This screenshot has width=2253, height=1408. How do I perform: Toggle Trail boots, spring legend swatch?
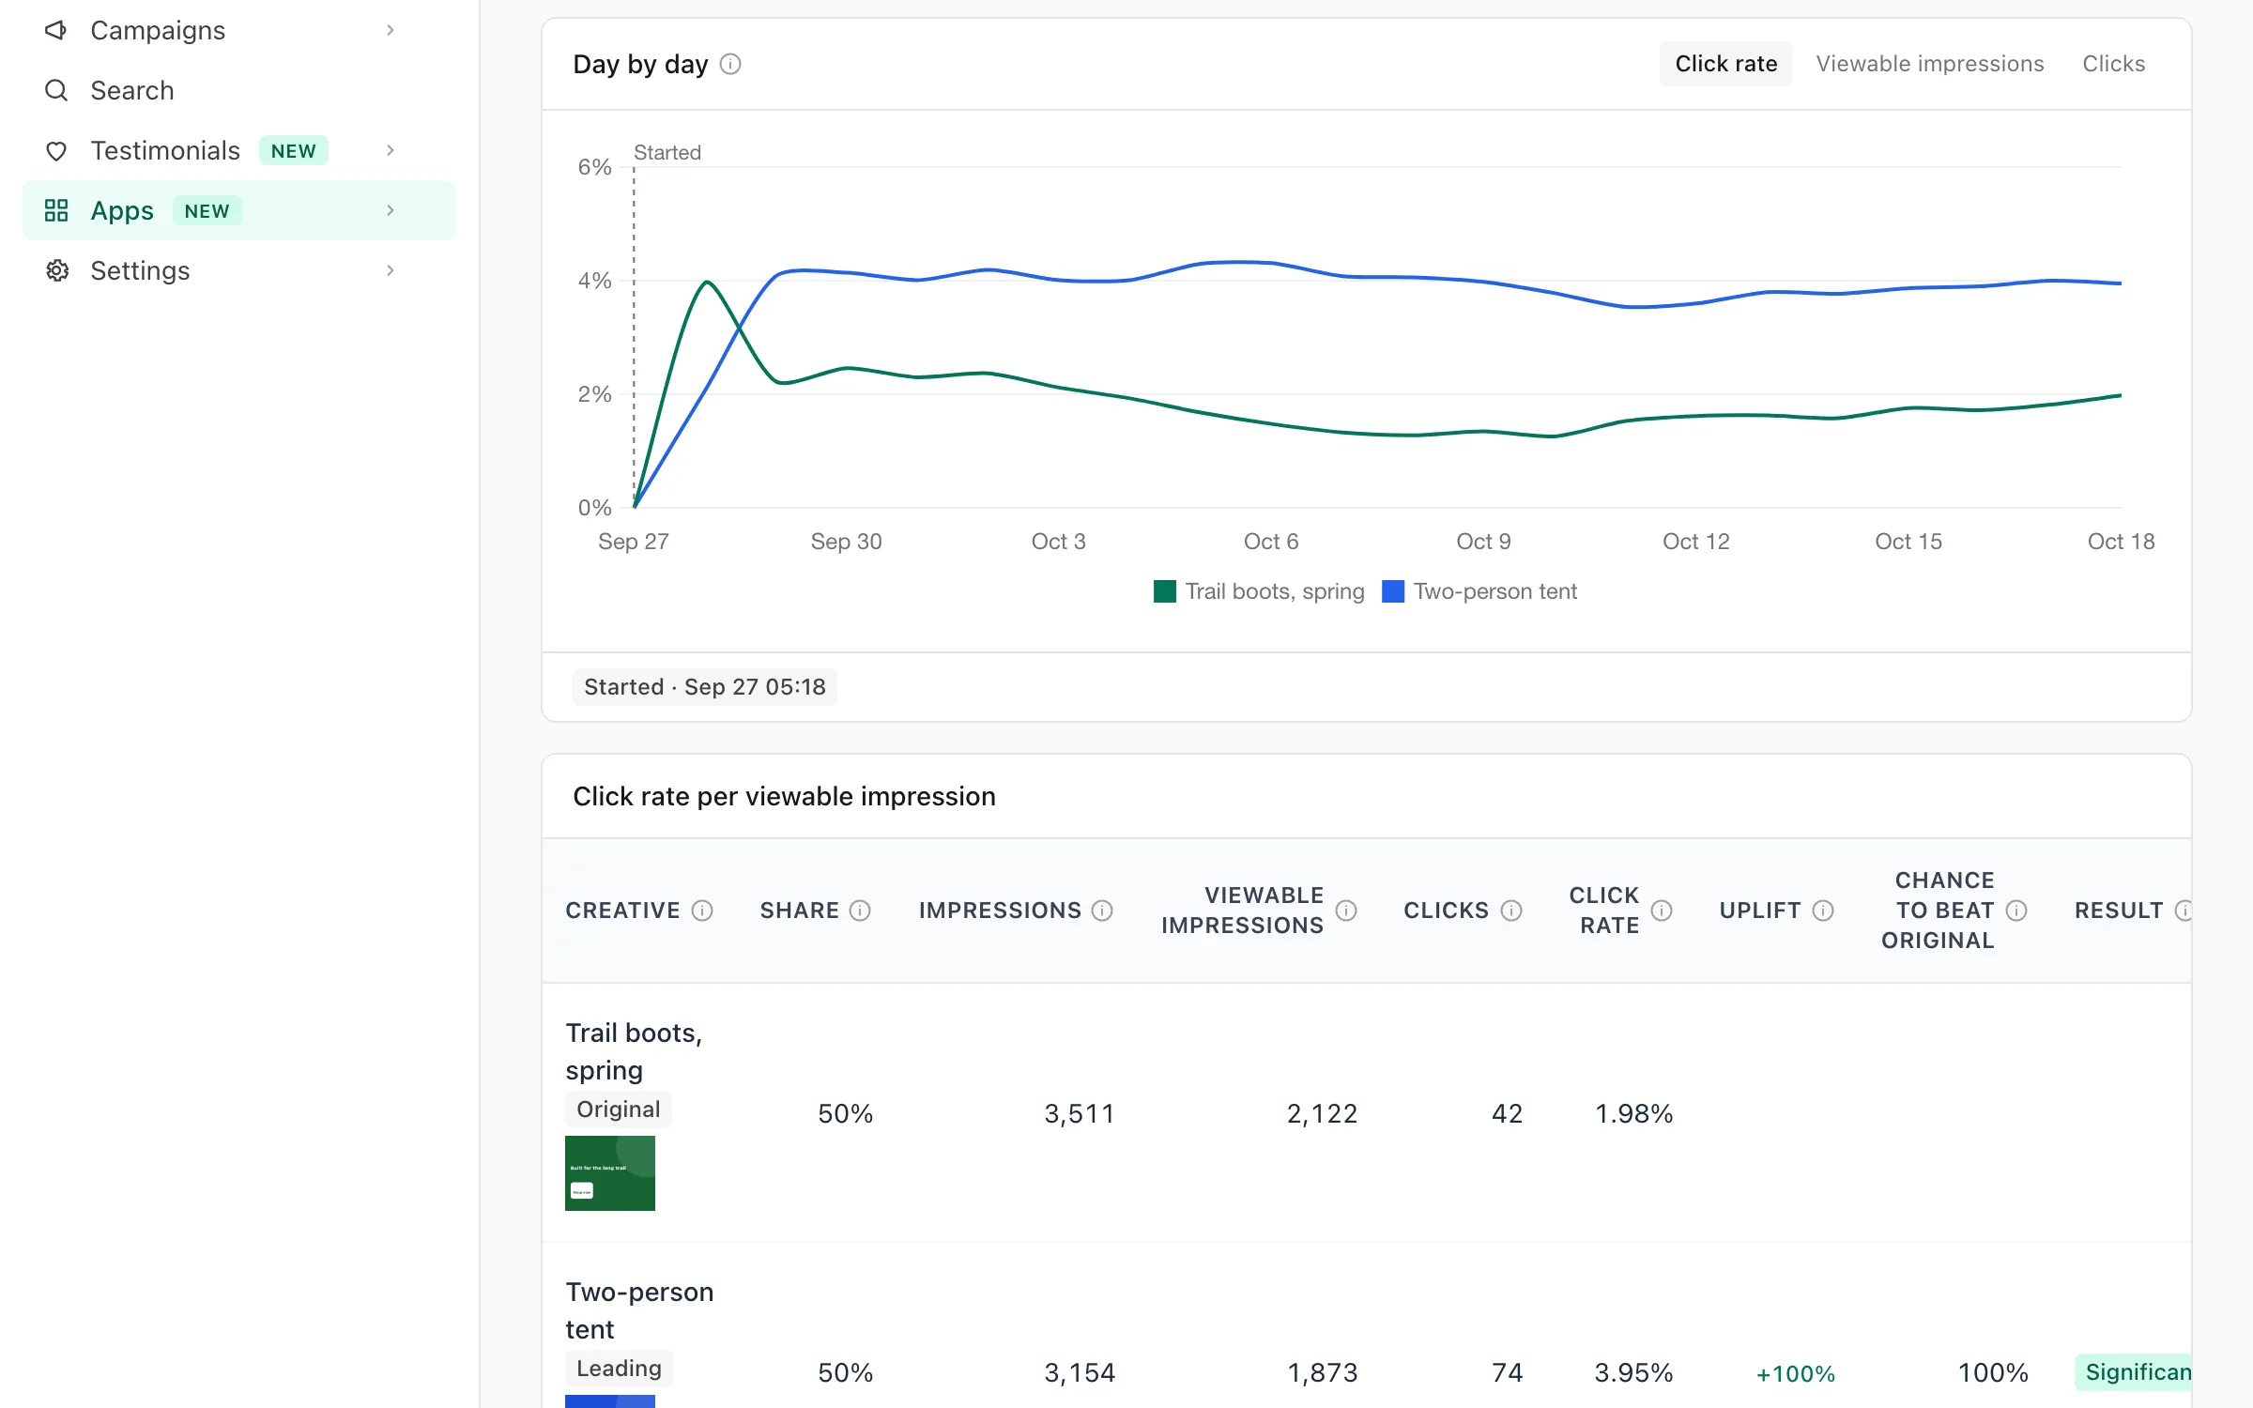coord(1164,591)
